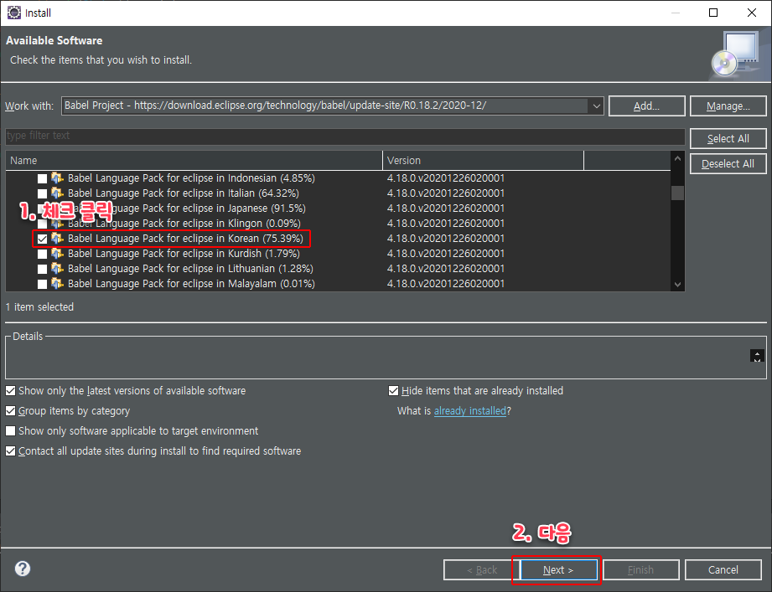Image resolution: width=772 pixels, height=592 pixels.
Task: Enable Show only software applicable to target environment
Action: point(10,431)
